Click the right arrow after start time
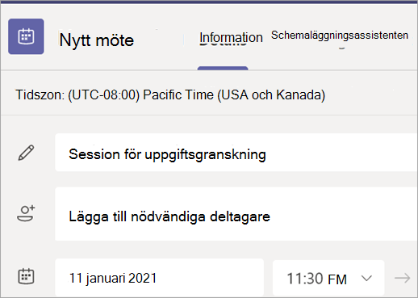The width and height of the screenshot is (418, 298). coord(403,278)
